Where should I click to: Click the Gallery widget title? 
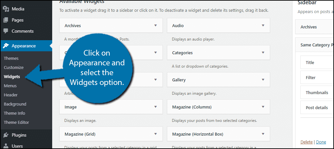point(179,80)
